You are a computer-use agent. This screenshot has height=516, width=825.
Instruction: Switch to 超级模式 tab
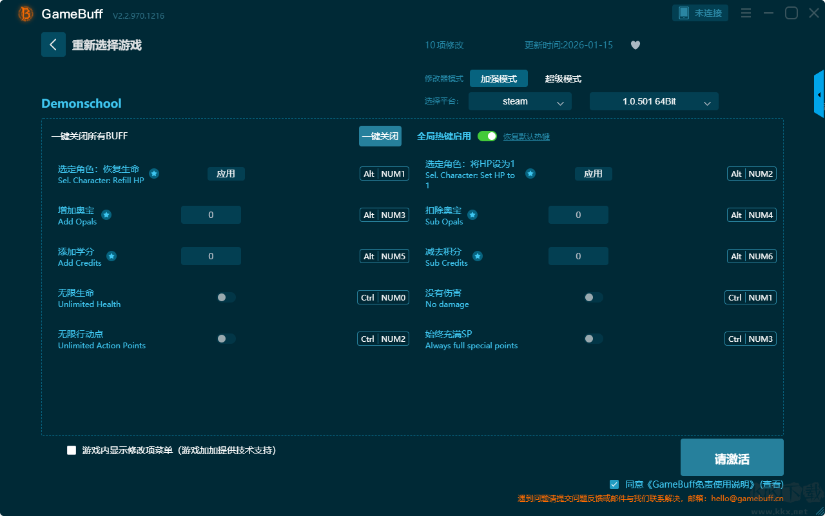point(563,79)
